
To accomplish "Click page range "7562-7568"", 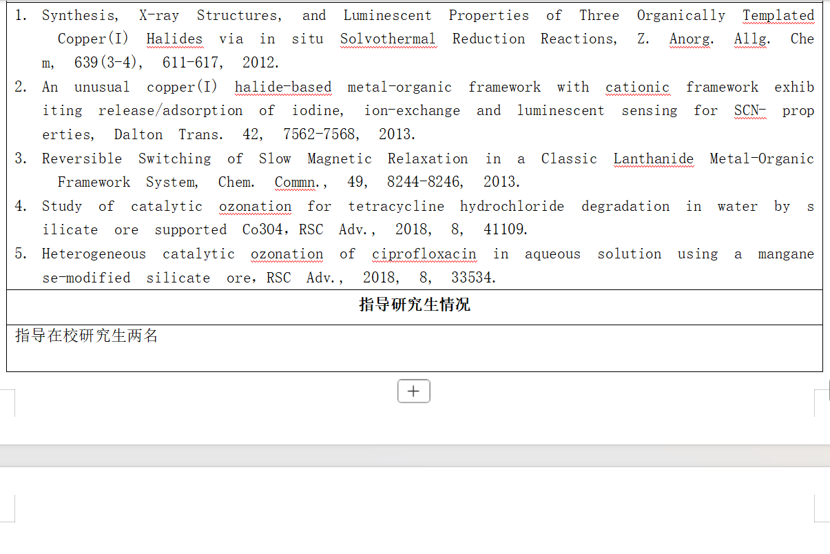I will point(319,134).
